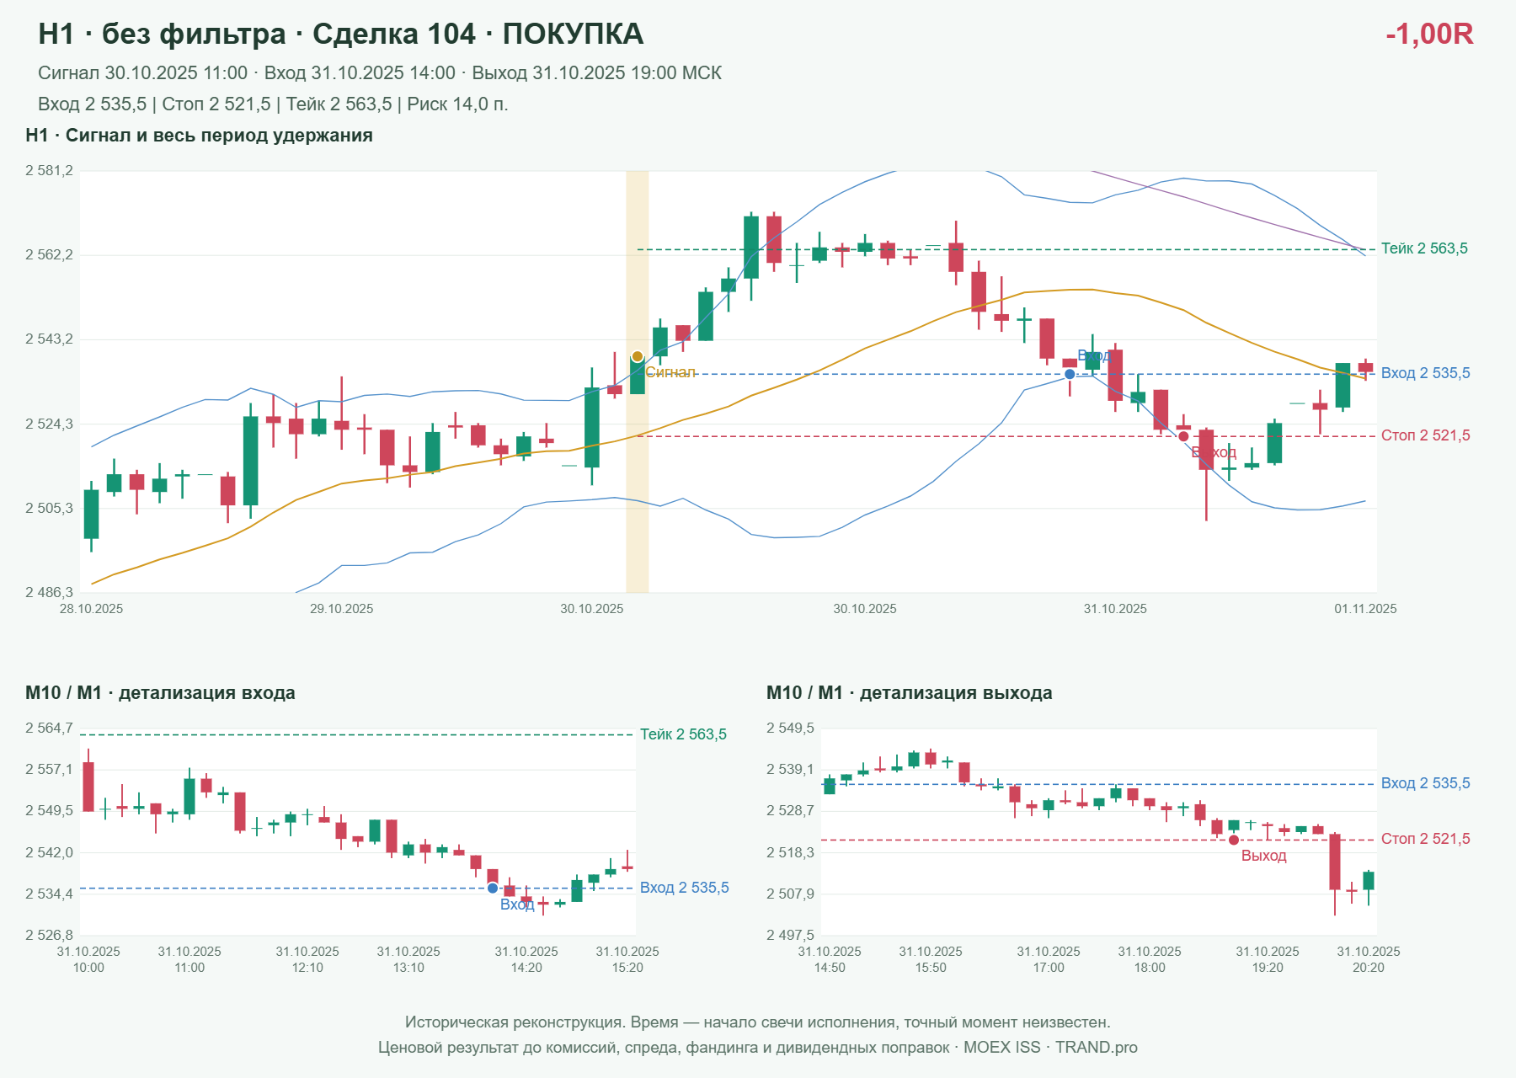The height and width of the screenshot is (1078, 1516).
Task: Click the 2 486,3 price axis value
Action: click(x=49, y=593)
